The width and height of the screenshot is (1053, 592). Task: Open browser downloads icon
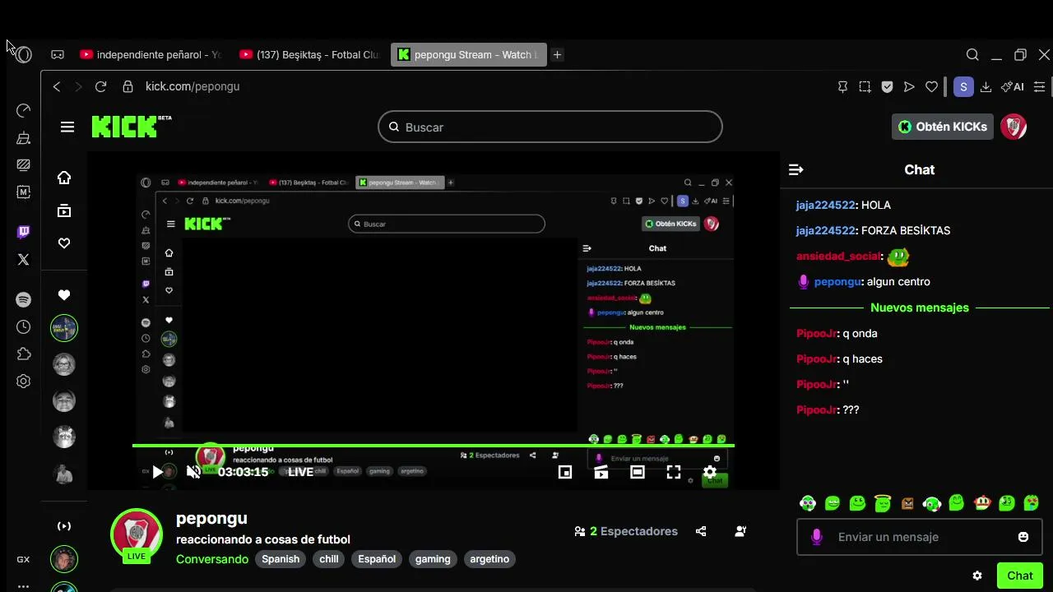point(986,86)
